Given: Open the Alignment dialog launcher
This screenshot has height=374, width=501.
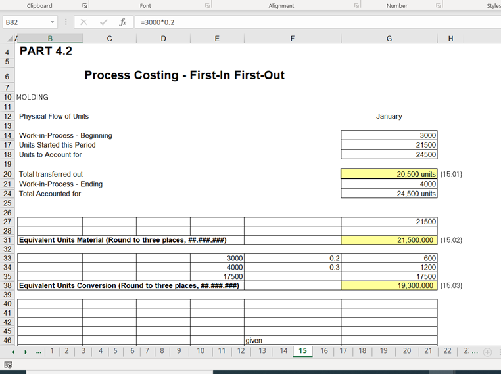Looking at the screenshot, I should (x=356, y=5).
